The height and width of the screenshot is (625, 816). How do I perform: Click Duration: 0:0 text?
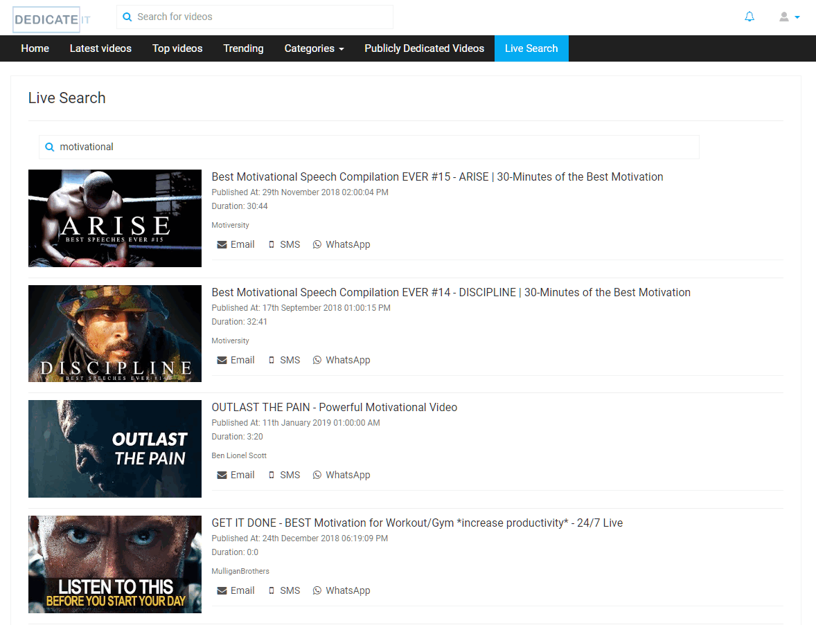(235, 552)
